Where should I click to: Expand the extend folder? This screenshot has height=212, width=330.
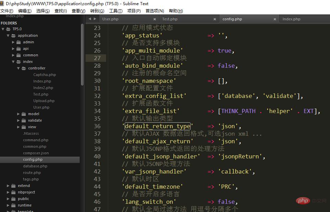tap(8, 186)
